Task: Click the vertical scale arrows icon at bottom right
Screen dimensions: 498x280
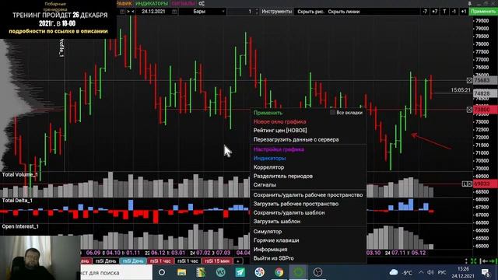Action: tap(466, 261)
